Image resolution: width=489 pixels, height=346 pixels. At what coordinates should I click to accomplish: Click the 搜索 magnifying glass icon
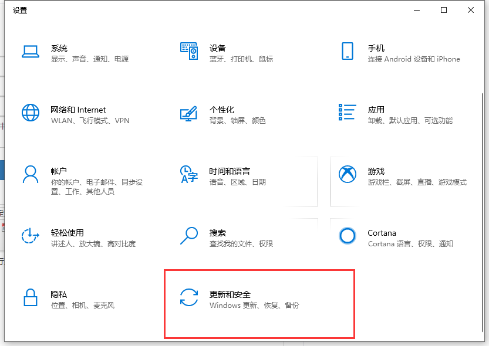(x=189, y=236)
